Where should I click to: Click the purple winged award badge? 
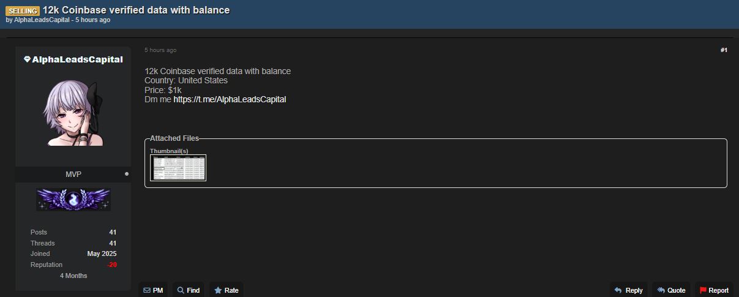(x=73, y=200)
